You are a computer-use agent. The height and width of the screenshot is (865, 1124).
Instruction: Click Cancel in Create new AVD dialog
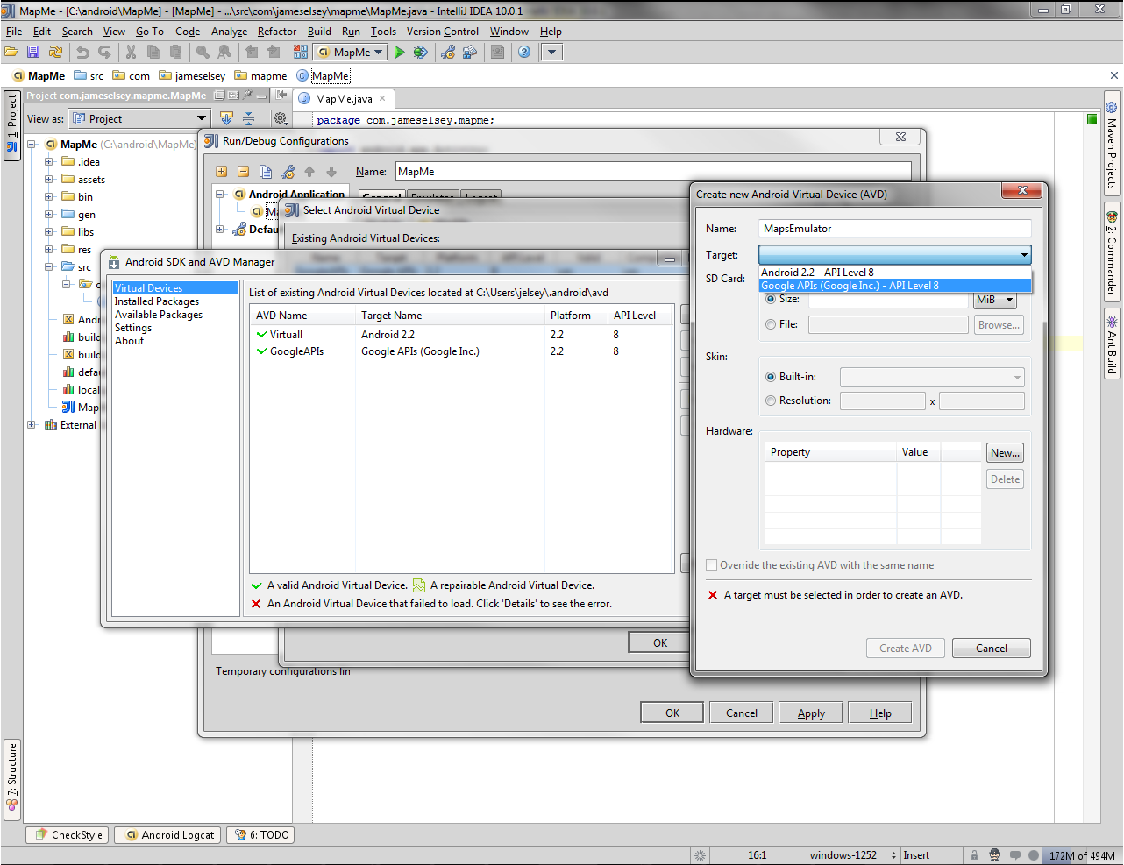[x=992, y=649]
